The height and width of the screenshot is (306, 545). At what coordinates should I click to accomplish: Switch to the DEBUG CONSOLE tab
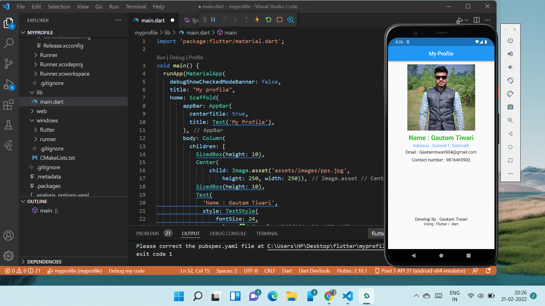tap(228, 233)
